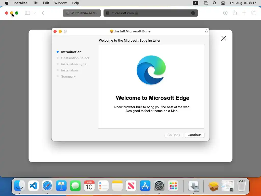Switch to the Get to Know Micr... tab
The image size is (261, 196).
82,13
